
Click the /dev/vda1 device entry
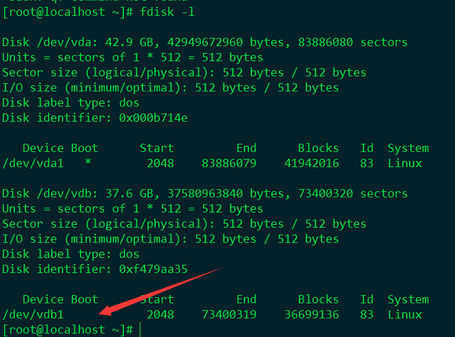coord(33,163)
